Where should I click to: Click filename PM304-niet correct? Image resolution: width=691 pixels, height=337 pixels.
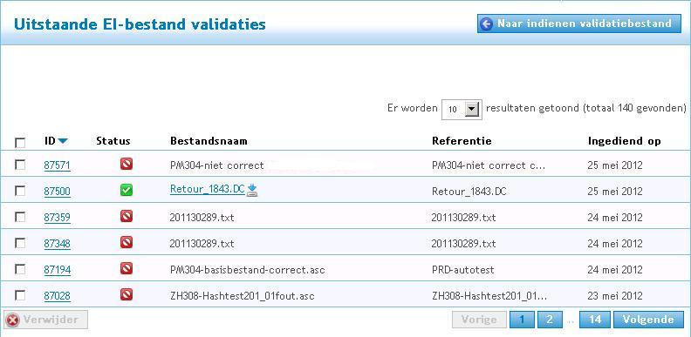click(216, 165)
